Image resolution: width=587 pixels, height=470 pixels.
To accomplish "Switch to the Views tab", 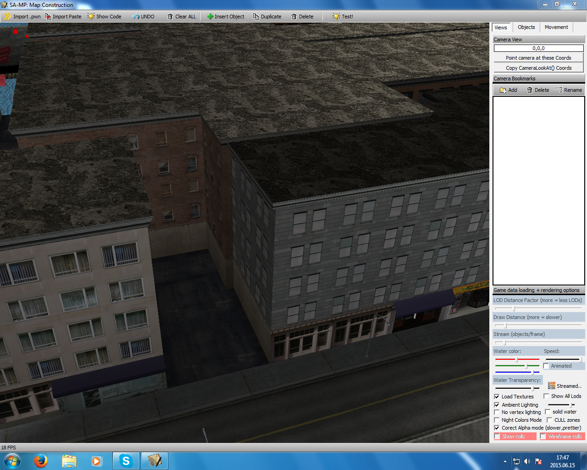I will pyautogui.click(x=501, y=28).
